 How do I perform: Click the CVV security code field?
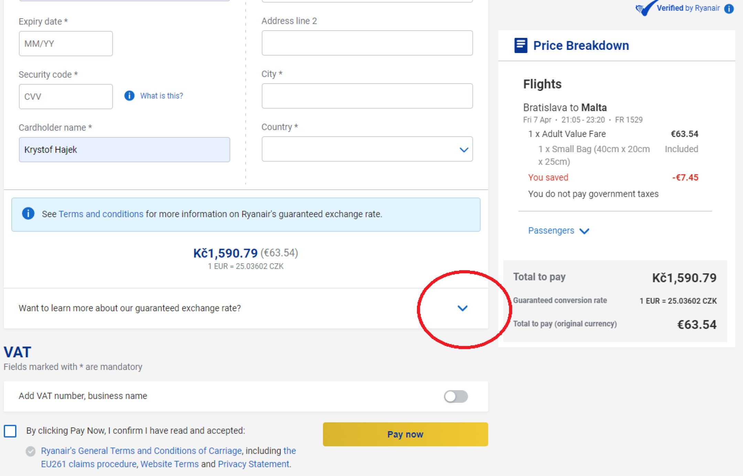point(65,96)
